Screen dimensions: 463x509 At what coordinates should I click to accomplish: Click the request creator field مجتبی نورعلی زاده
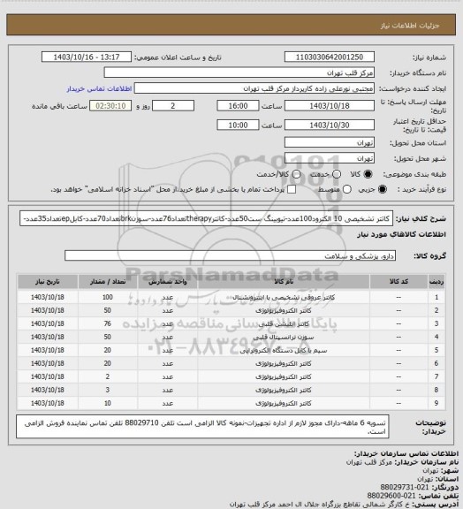pyautogui.click(x=254, y=88)
